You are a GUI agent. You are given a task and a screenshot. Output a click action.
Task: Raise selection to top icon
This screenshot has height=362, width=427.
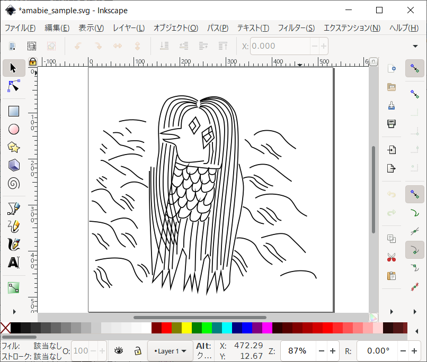tap(223, 46)
